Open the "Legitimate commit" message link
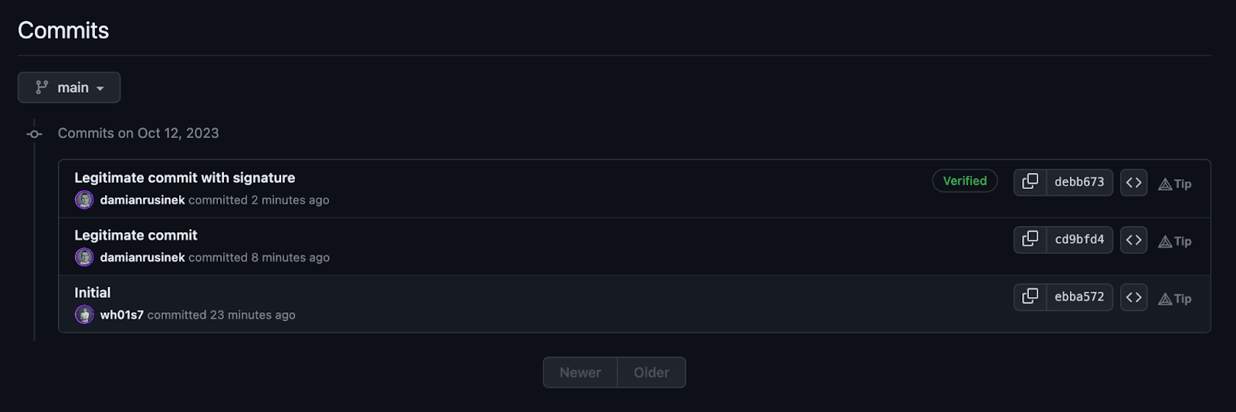This screenshot has width=1236, height=412. [x=136, y=235]
